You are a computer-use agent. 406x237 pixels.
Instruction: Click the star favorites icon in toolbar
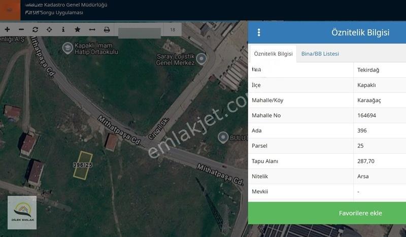pos(77,29)
